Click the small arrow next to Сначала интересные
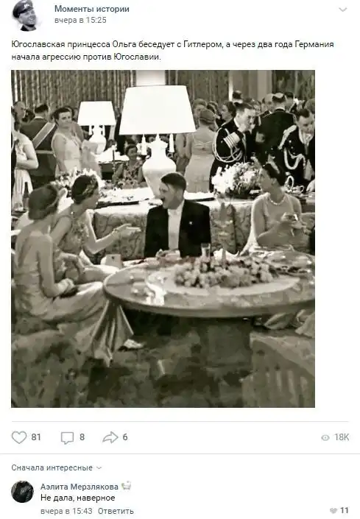The image size is (360, 519). point(99,468)
